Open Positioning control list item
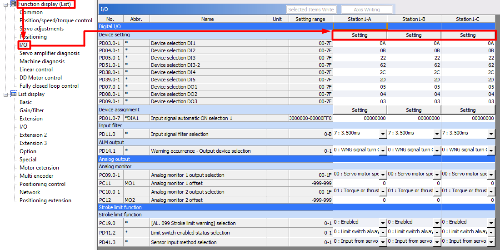 [42, 184]
